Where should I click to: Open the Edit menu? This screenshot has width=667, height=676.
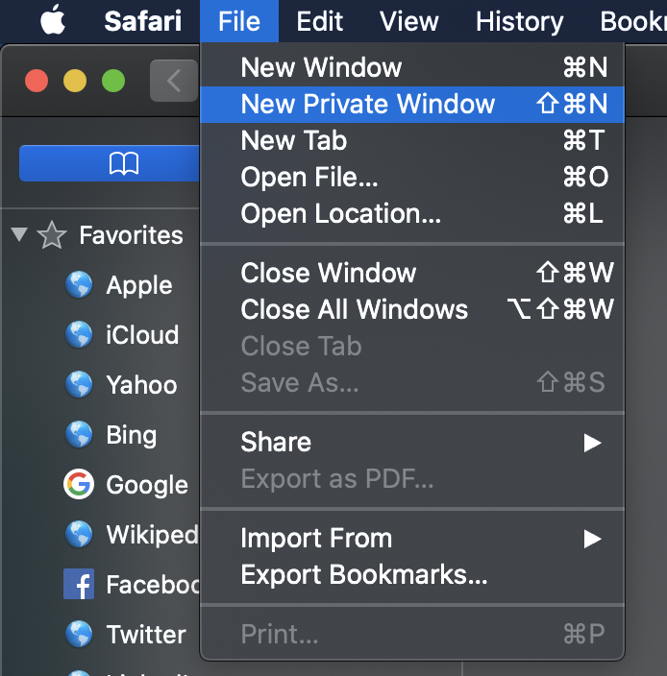click(x=319, y=21)
